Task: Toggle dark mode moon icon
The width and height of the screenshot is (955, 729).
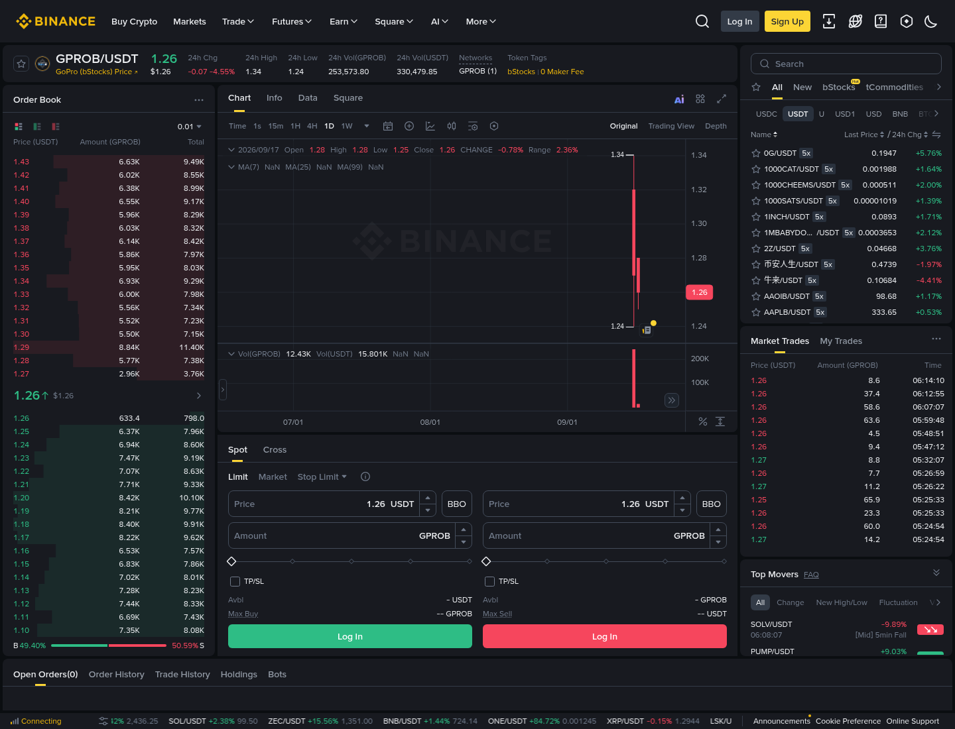Action: (x=931, y=21)
